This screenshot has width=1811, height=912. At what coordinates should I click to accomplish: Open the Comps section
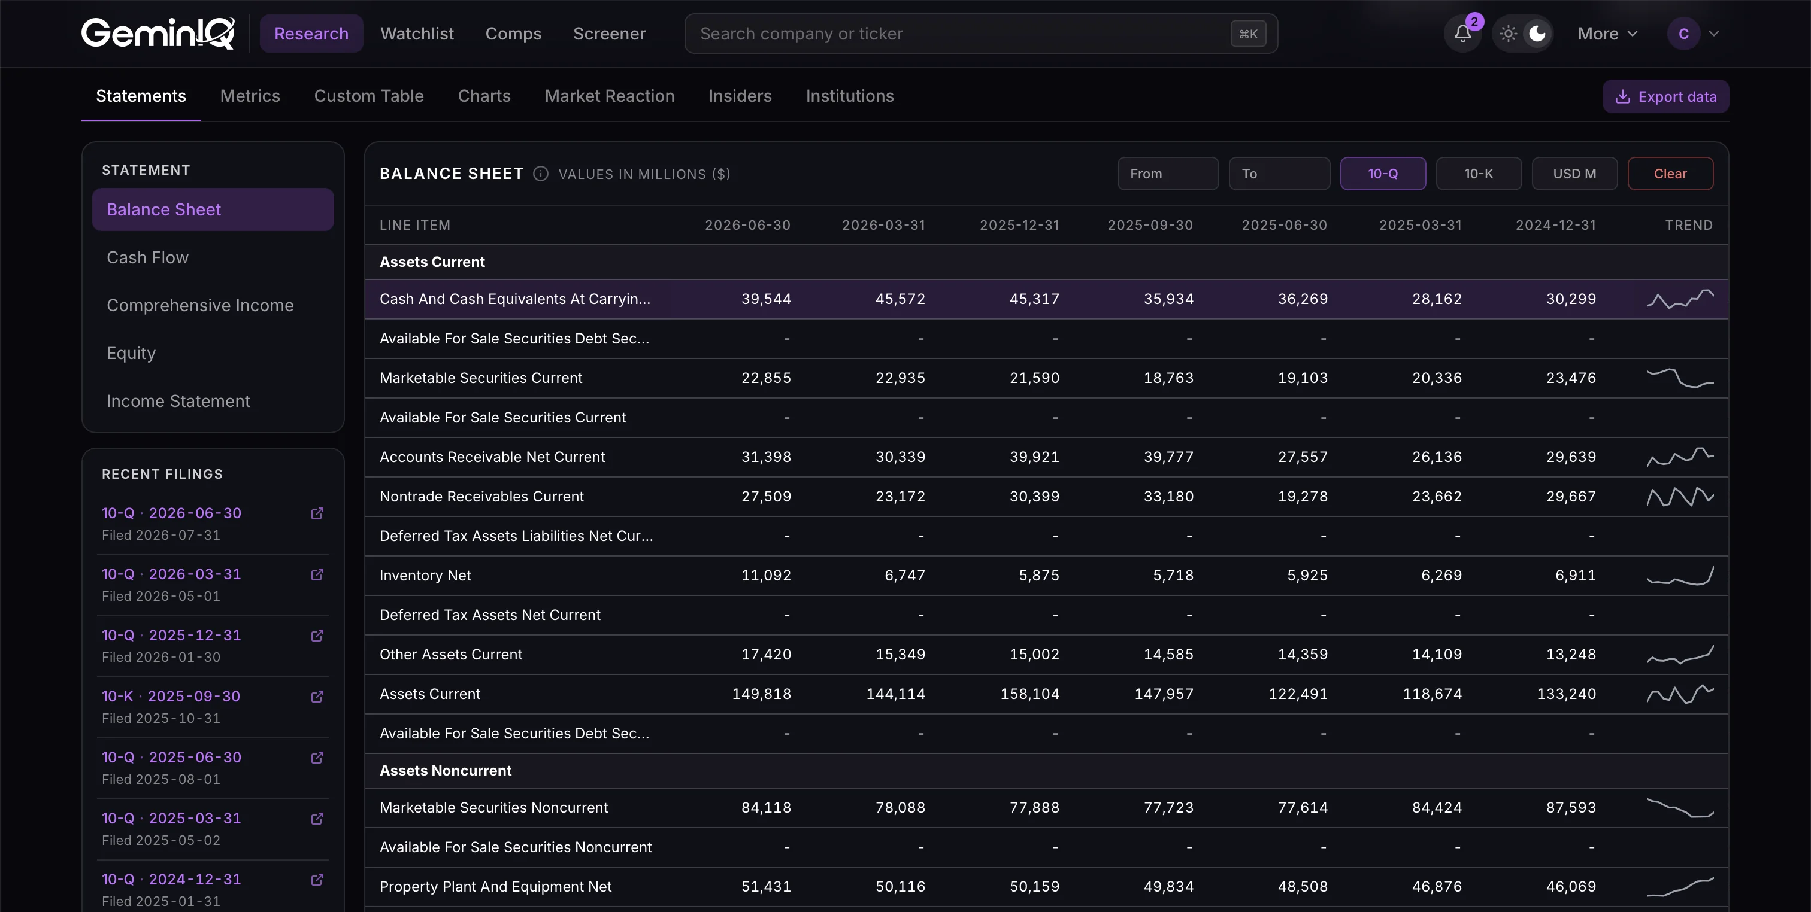coord(513,34)
